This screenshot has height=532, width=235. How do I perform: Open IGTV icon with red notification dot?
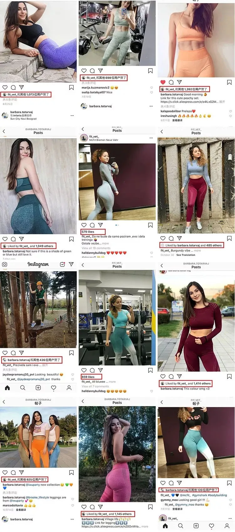62,264
